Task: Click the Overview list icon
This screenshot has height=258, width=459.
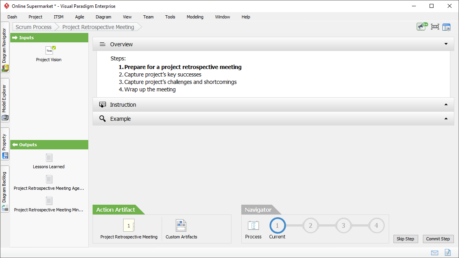Action: pos(102,44)
